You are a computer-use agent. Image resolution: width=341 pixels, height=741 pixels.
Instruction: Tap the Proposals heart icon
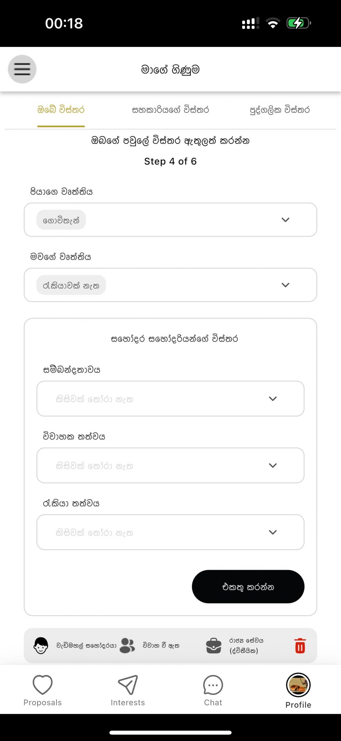pyautogui.click(x=42, y=685)
